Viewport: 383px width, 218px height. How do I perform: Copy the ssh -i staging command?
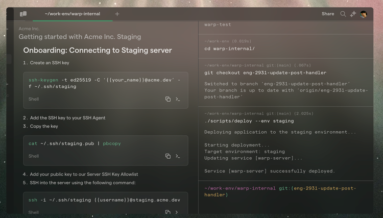(167, 212)
